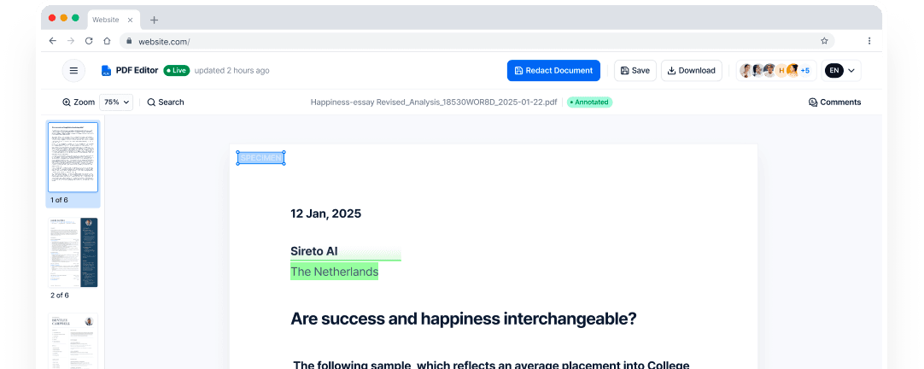
Task: Click the browser back arrow
Action: [53, 41]
